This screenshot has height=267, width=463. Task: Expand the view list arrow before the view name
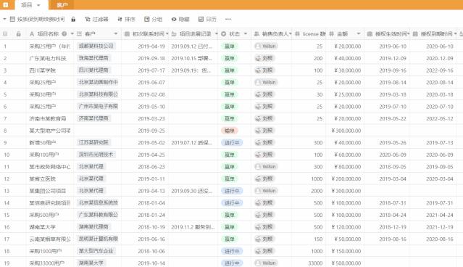[x=4, y=19]
